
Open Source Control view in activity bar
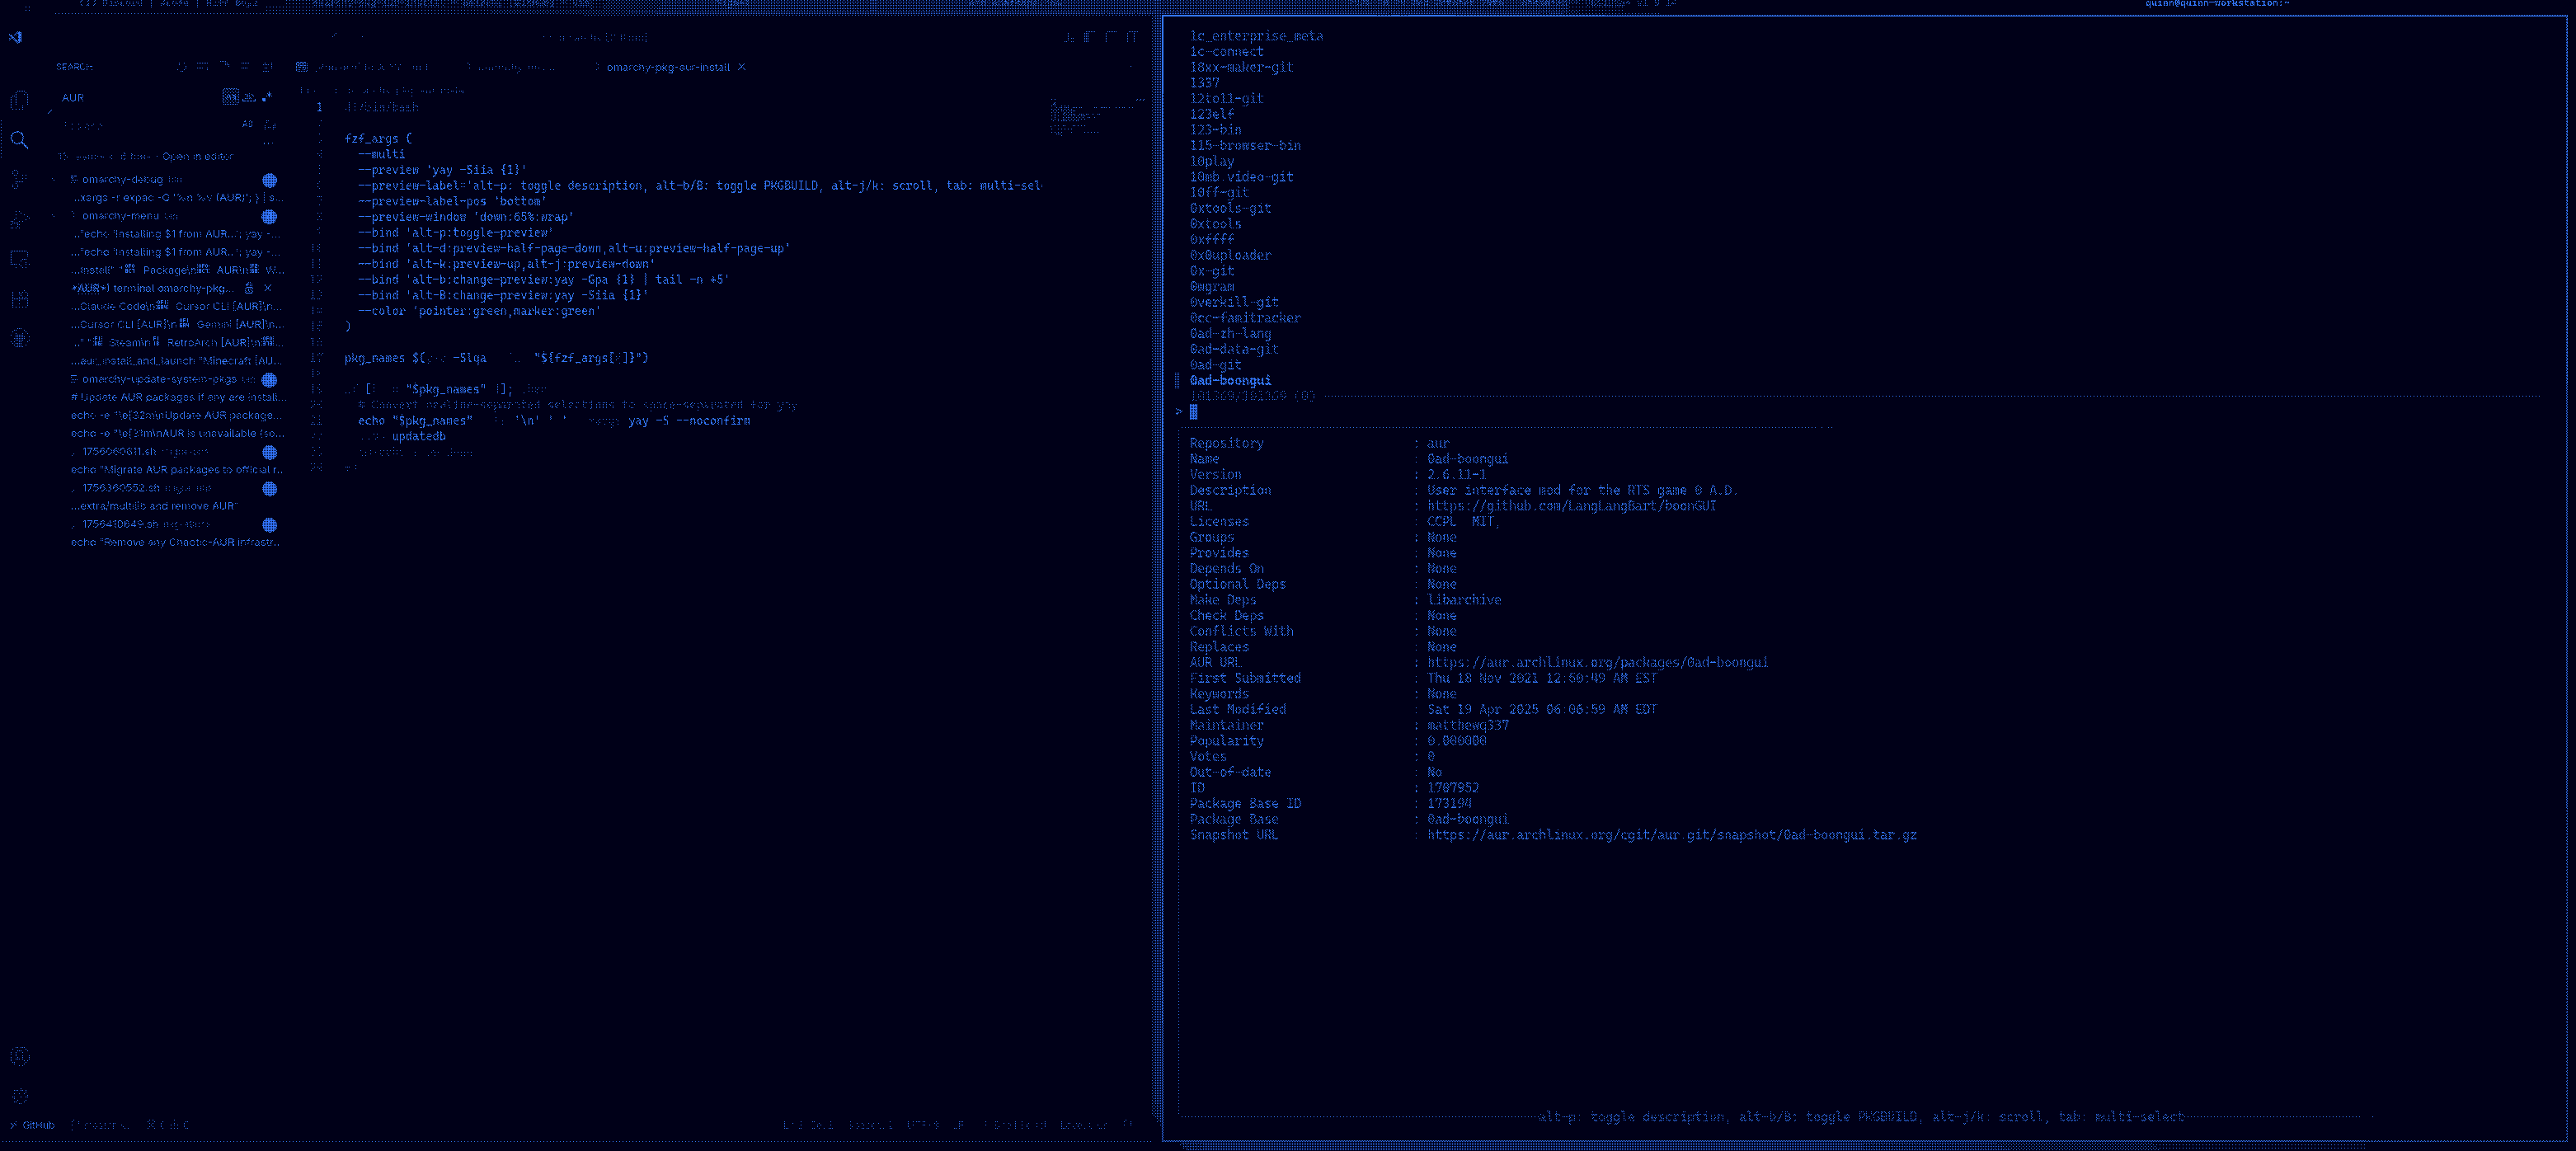pyautogui.click(x=19, y=179)
